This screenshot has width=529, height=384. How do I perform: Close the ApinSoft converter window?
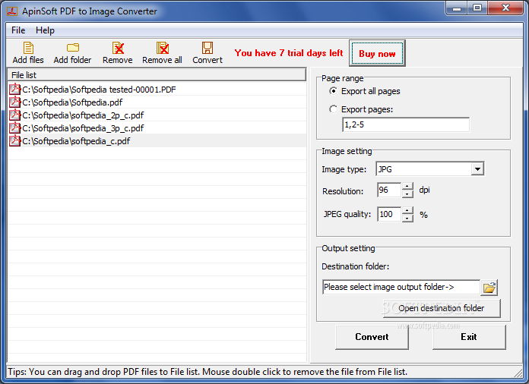[505, 8]
